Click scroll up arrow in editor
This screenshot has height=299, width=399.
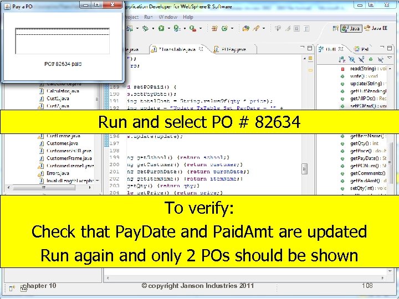[304, 59]
